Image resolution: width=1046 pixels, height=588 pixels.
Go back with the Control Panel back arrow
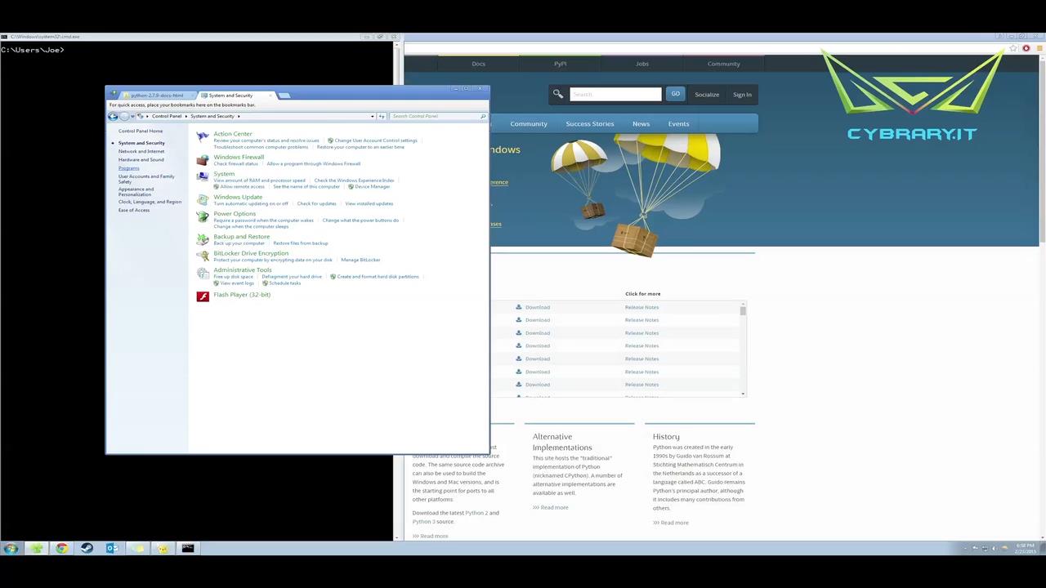click(x=113, y=116)
